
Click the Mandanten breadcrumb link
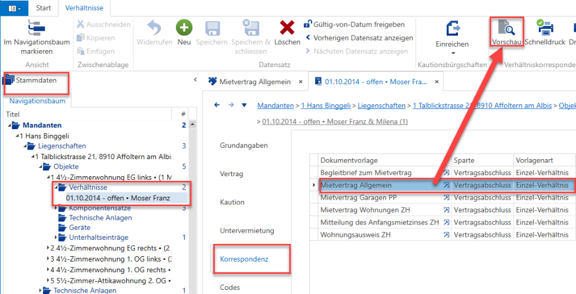(x=276, y=105)
